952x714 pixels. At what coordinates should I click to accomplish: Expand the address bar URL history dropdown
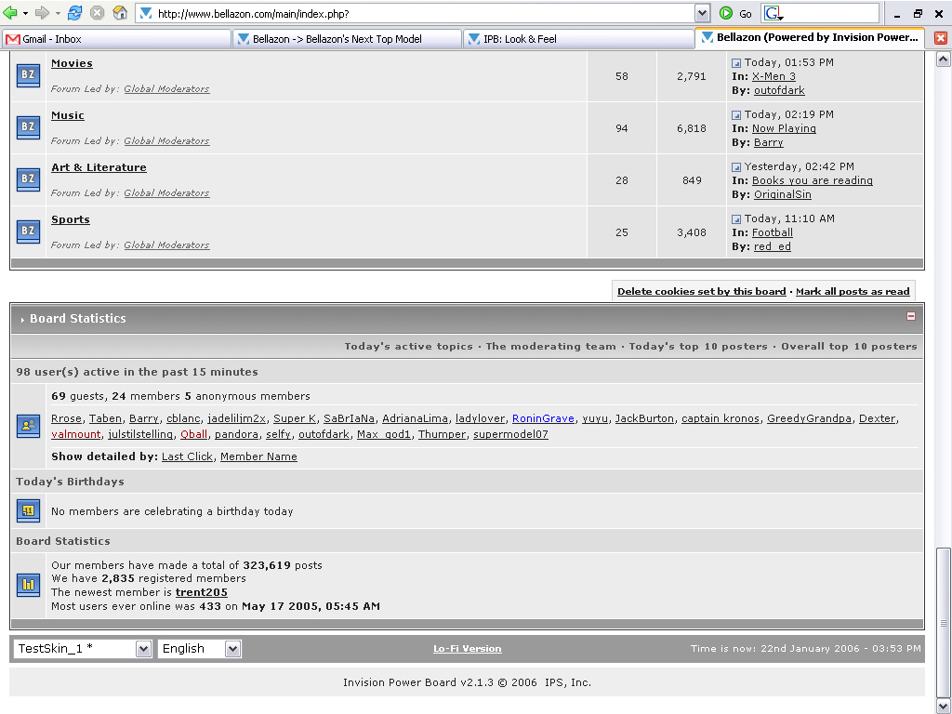coord(702,13)
